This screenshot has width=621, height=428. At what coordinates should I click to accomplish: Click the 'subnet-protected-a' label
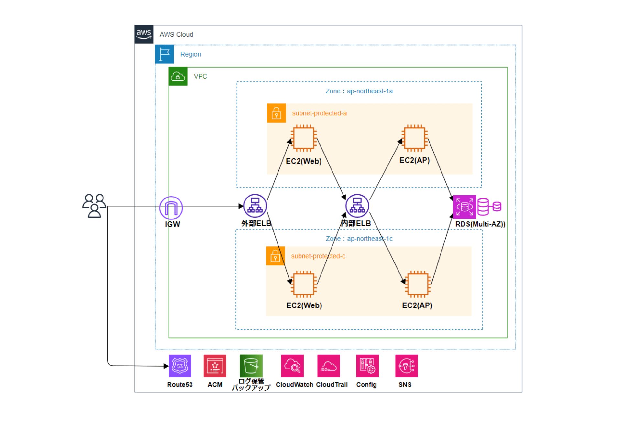(x=319, y=113)
